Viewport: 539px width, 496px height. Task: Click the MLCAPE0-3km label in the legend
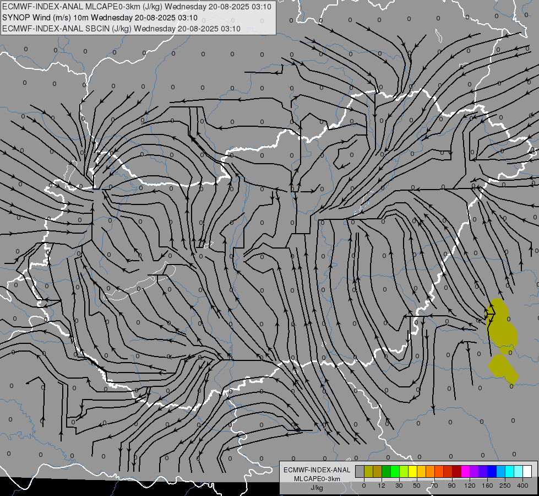[x=317, y=479]
